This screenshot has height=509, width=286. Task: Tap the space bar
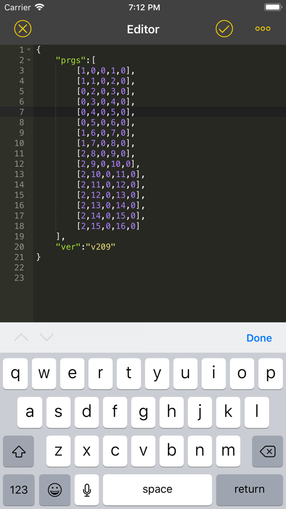157,490
